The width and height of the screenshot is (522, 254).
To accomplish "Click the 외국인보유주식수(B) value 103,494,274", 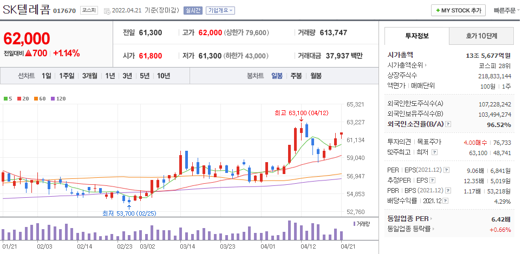I will pos(495,115).
